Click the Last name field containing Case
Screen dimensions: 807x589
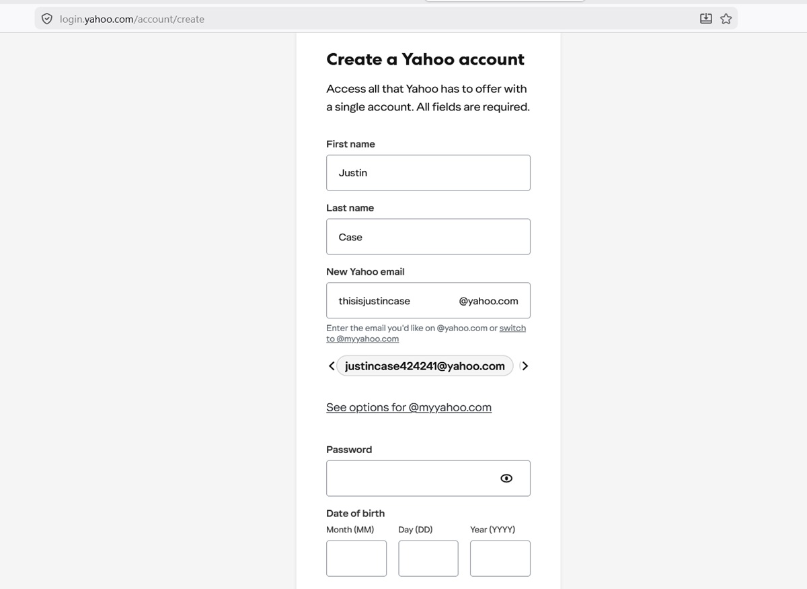428,236
